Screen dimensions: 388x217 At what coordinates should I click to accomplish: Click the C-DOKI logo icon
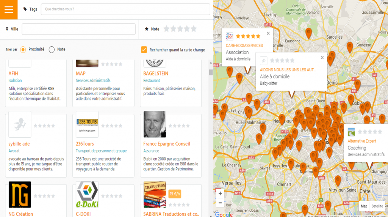pyautogui.click(x=87, y=195)
